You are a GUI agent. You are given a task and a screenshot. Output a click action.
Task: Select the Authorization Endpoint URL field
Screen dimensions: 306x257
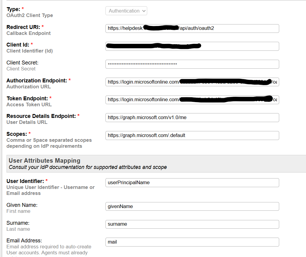192,82
